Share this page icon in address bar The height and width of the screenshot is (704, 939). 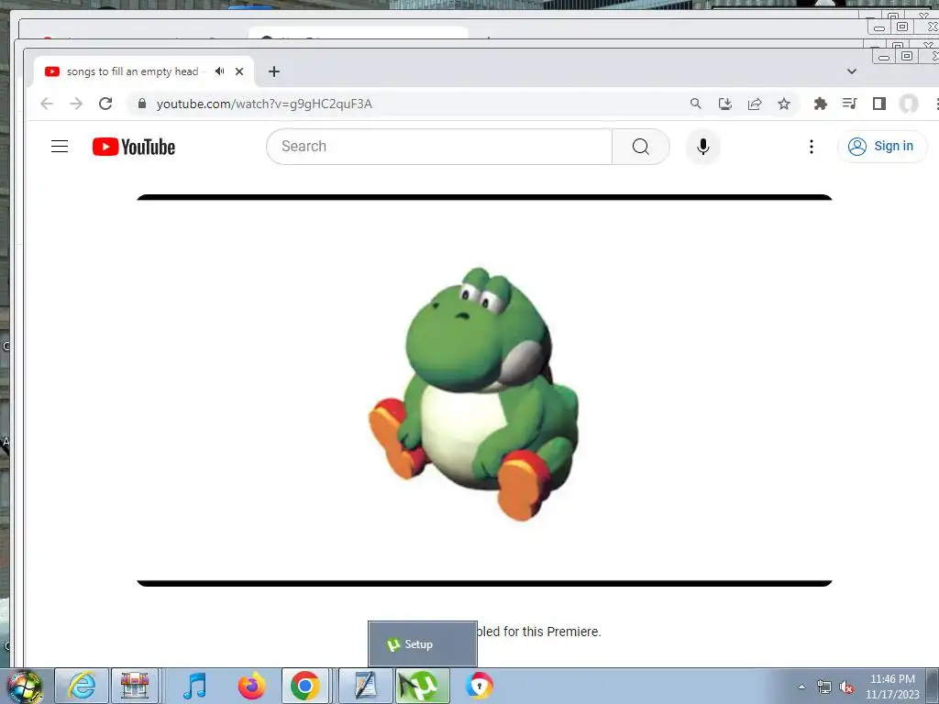pos(755,104)
